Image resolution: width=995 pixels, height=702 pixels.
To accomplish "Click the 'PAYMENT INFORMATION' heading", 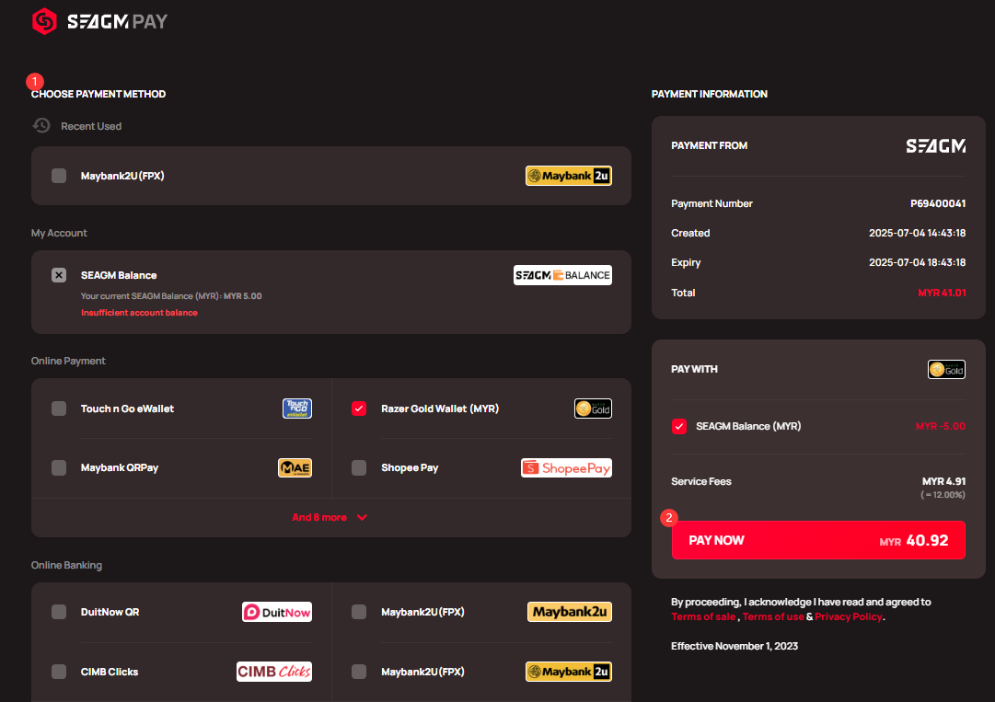I will coord(710,94).
